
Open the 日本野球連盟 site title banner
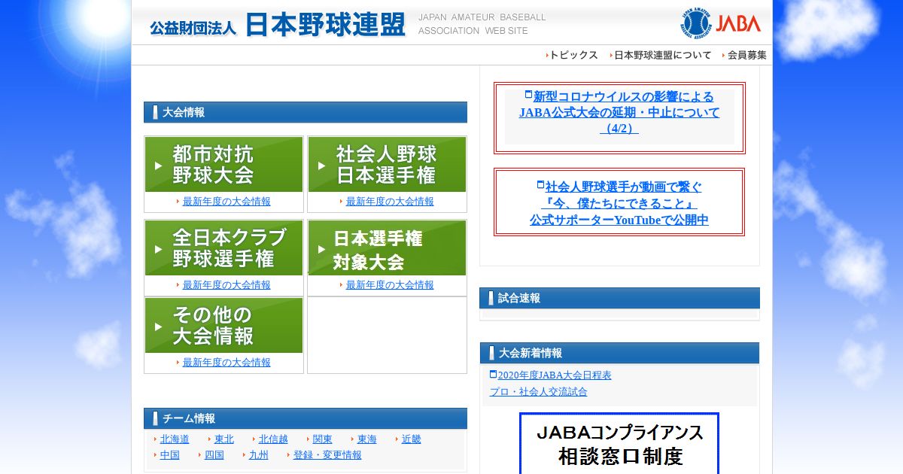coord(278,26)
